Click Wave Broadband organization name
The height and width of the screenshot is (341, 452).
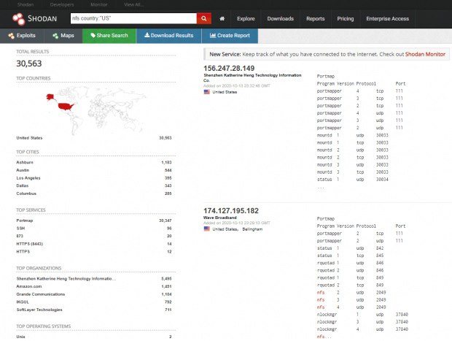tap(220, 218)
